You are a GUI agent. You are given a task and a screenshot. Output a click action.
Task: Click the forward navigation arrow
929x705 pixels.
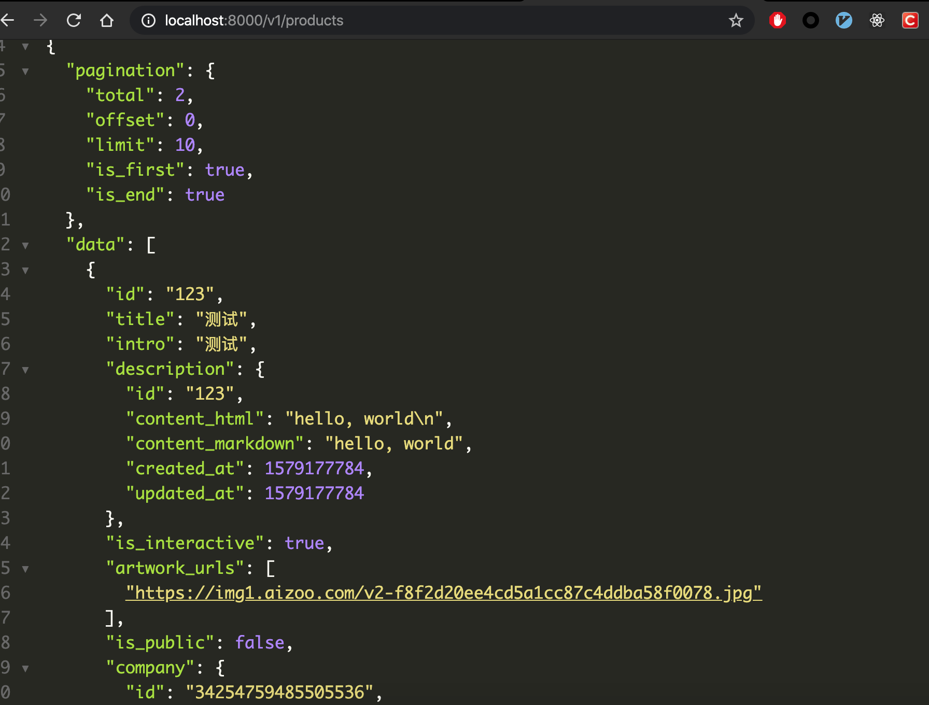pos(40,20)
